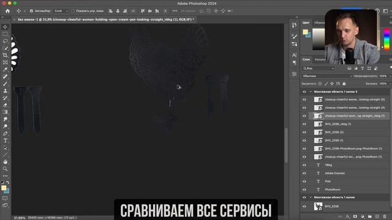This screenshot has height=220, width=392.
Task: Select the Lasso tool
Action: pos(6,41)
